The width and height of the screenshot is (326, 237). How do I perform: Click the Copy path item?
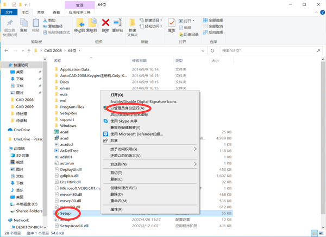tap(53, 26)
